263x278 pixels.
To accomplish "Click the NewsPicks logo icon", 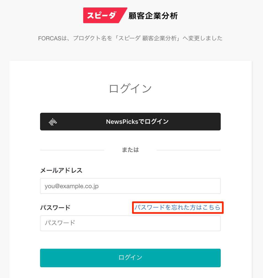I will tap(53, 122).
